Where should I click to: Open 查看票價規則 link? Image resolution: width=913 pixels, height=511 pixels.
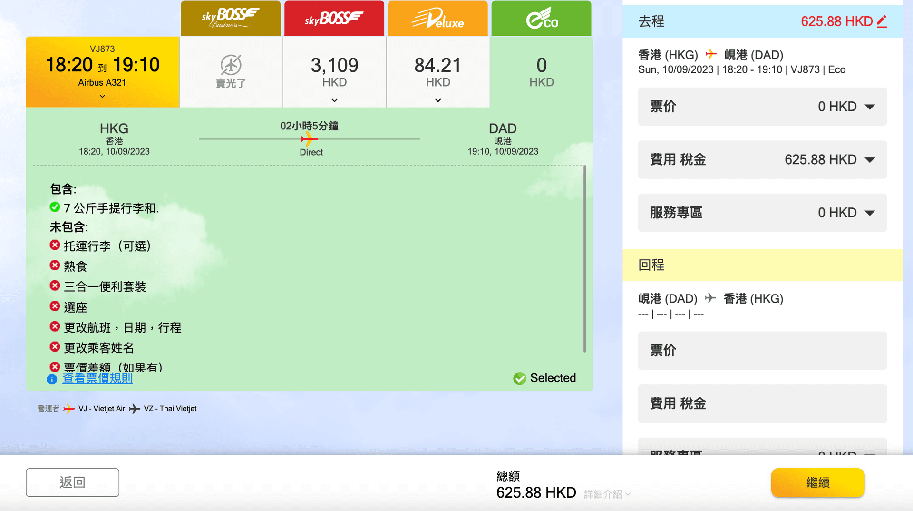click(97, 378)
